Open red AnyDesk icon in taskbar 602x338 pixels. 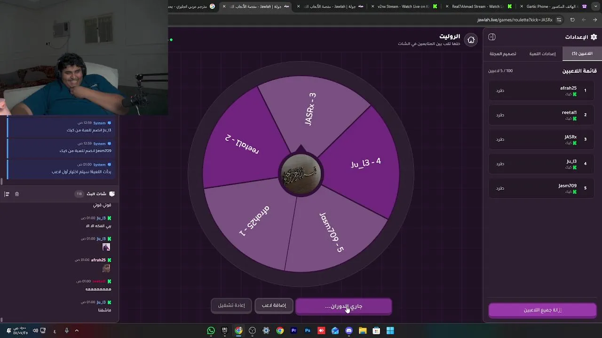(321, 330)
